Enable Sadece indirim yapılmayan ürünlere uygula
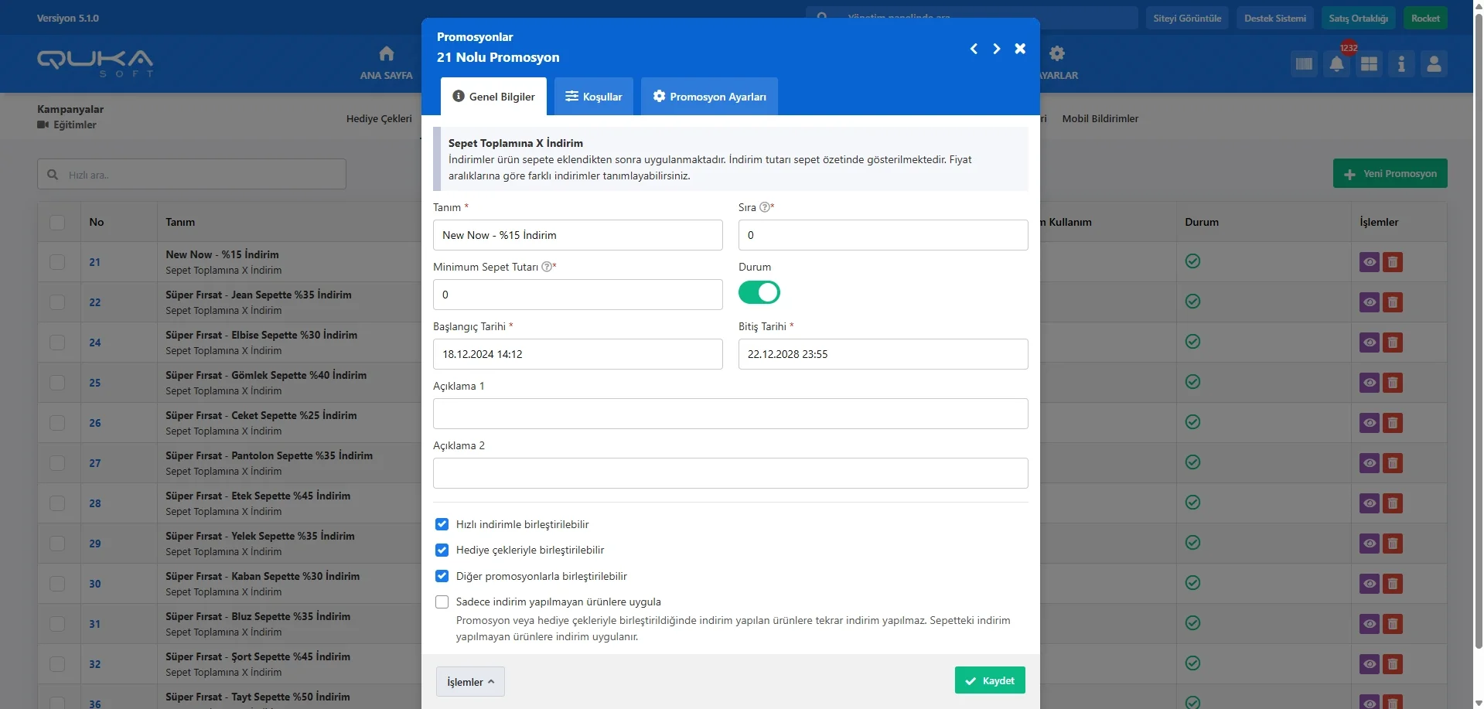 click(442, 602)
